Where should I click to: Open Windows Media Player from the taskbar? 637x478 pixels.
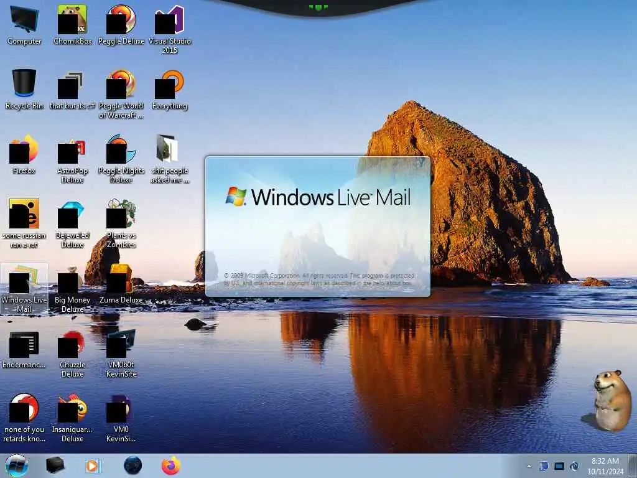pos(93,466)
